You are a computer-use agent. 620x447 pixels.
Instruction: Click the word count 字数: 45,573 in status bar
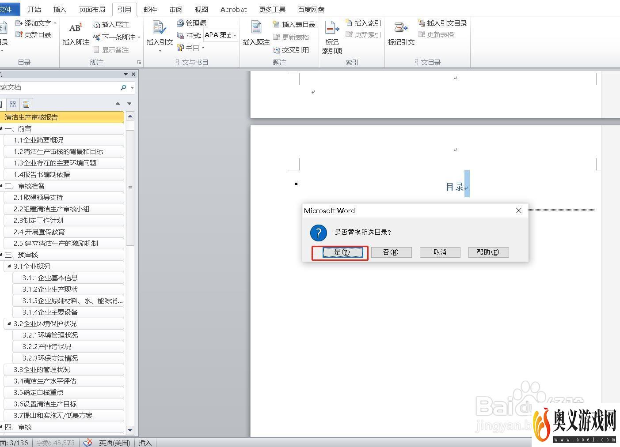coord(56,443)
